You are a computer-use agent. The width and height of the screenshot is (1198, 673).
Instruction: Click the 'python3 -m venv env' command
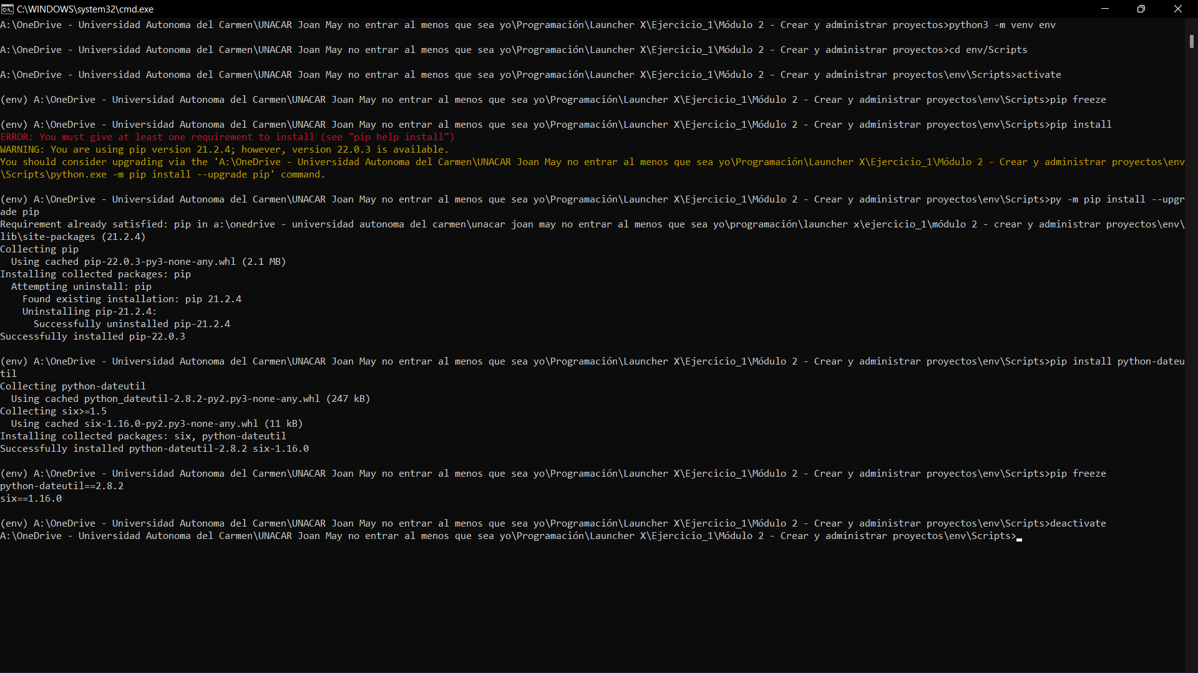pos(1003,25)
